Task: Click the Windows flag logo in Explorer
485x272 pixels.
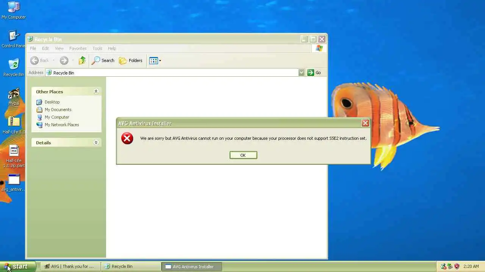Action: click(319, 48)
